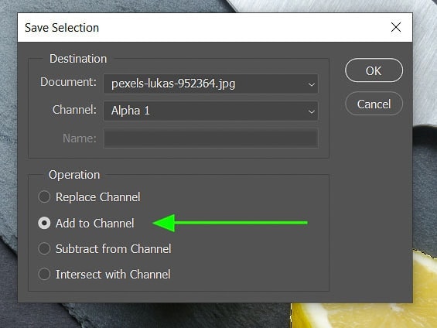Select the Add to Channel radio button

point(44,223)
